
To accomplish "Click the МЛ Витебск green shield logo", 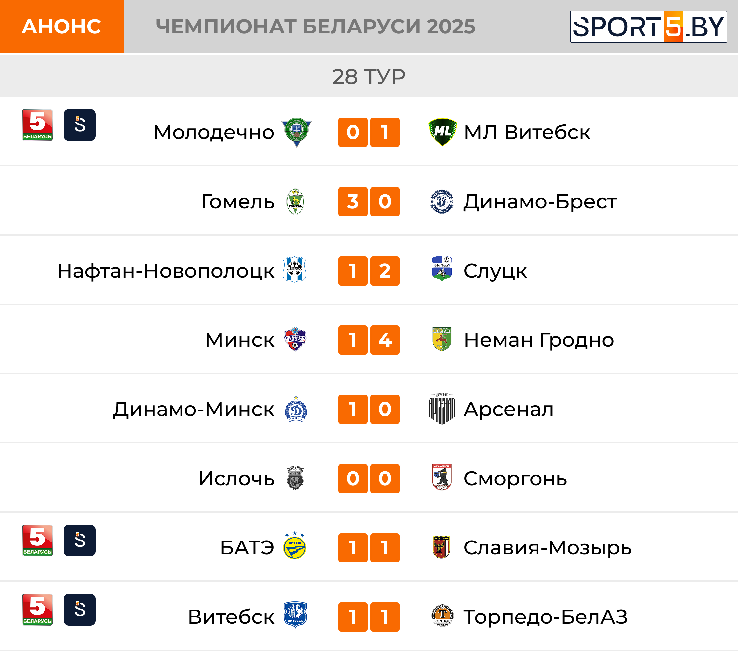I will [442, 132].
